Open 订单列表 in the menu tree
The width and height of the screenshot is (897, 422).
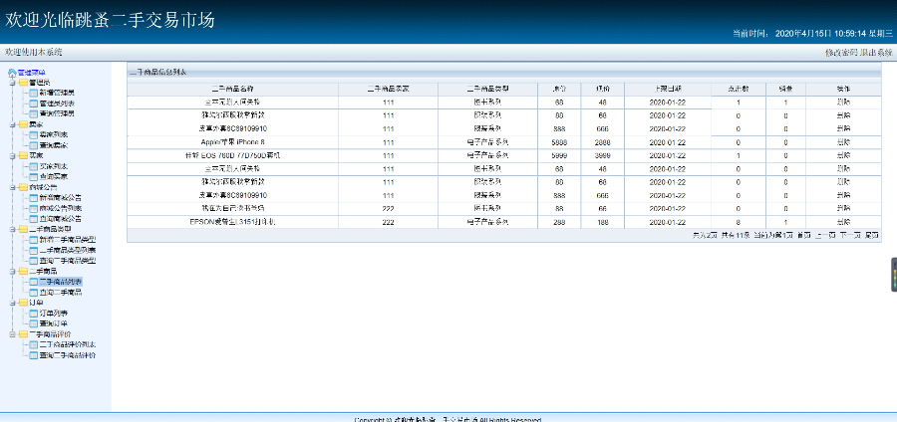click(53, 313)
